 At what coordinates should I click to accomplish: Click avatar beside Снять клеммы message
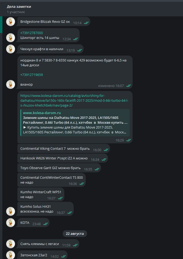[x=10, y=244]
